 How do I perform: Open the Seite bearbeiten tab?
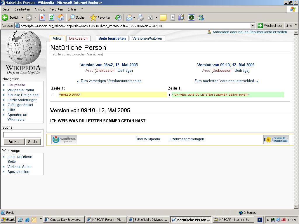[x=112, y=38]
